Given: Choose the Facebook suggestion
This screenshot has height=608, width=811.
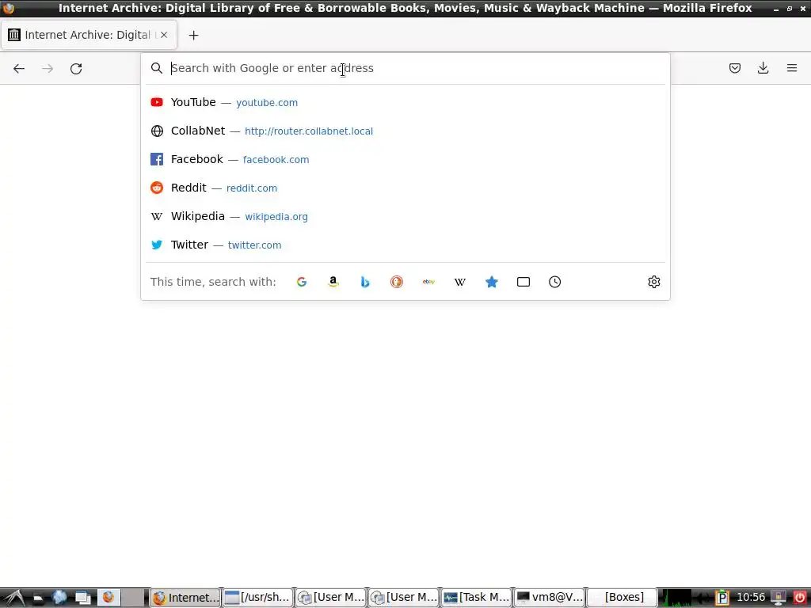Looking at the screenshot, I should click(x=405, y=159).
